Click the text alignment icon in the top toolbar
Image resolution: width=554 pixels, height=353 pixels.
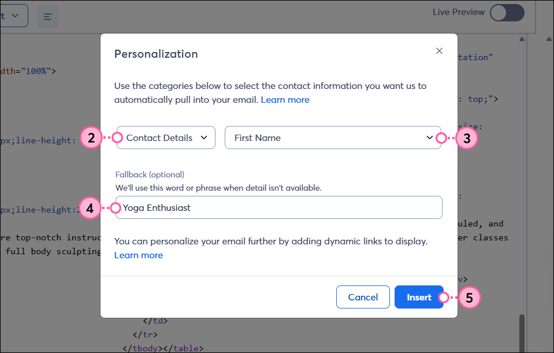pyautogui.click(x=47, y=16)
